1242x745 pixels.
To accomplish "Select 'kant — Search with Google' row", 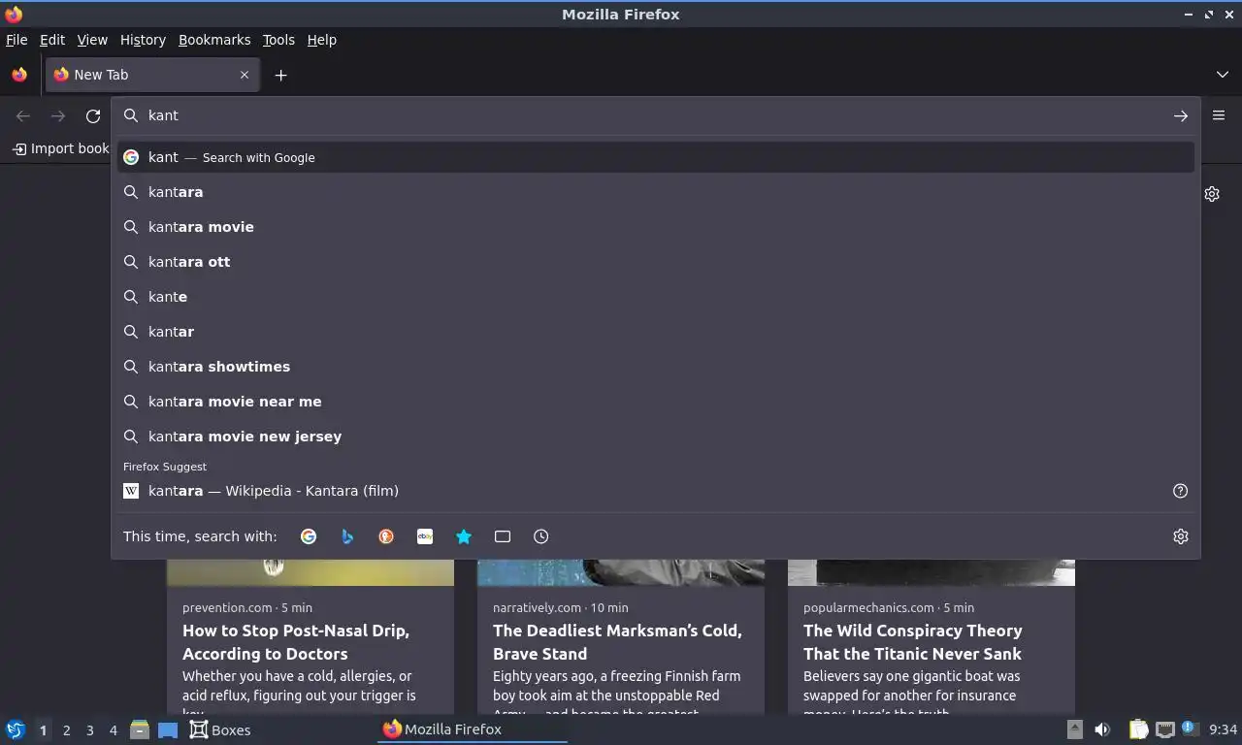I will click(656, 157).
